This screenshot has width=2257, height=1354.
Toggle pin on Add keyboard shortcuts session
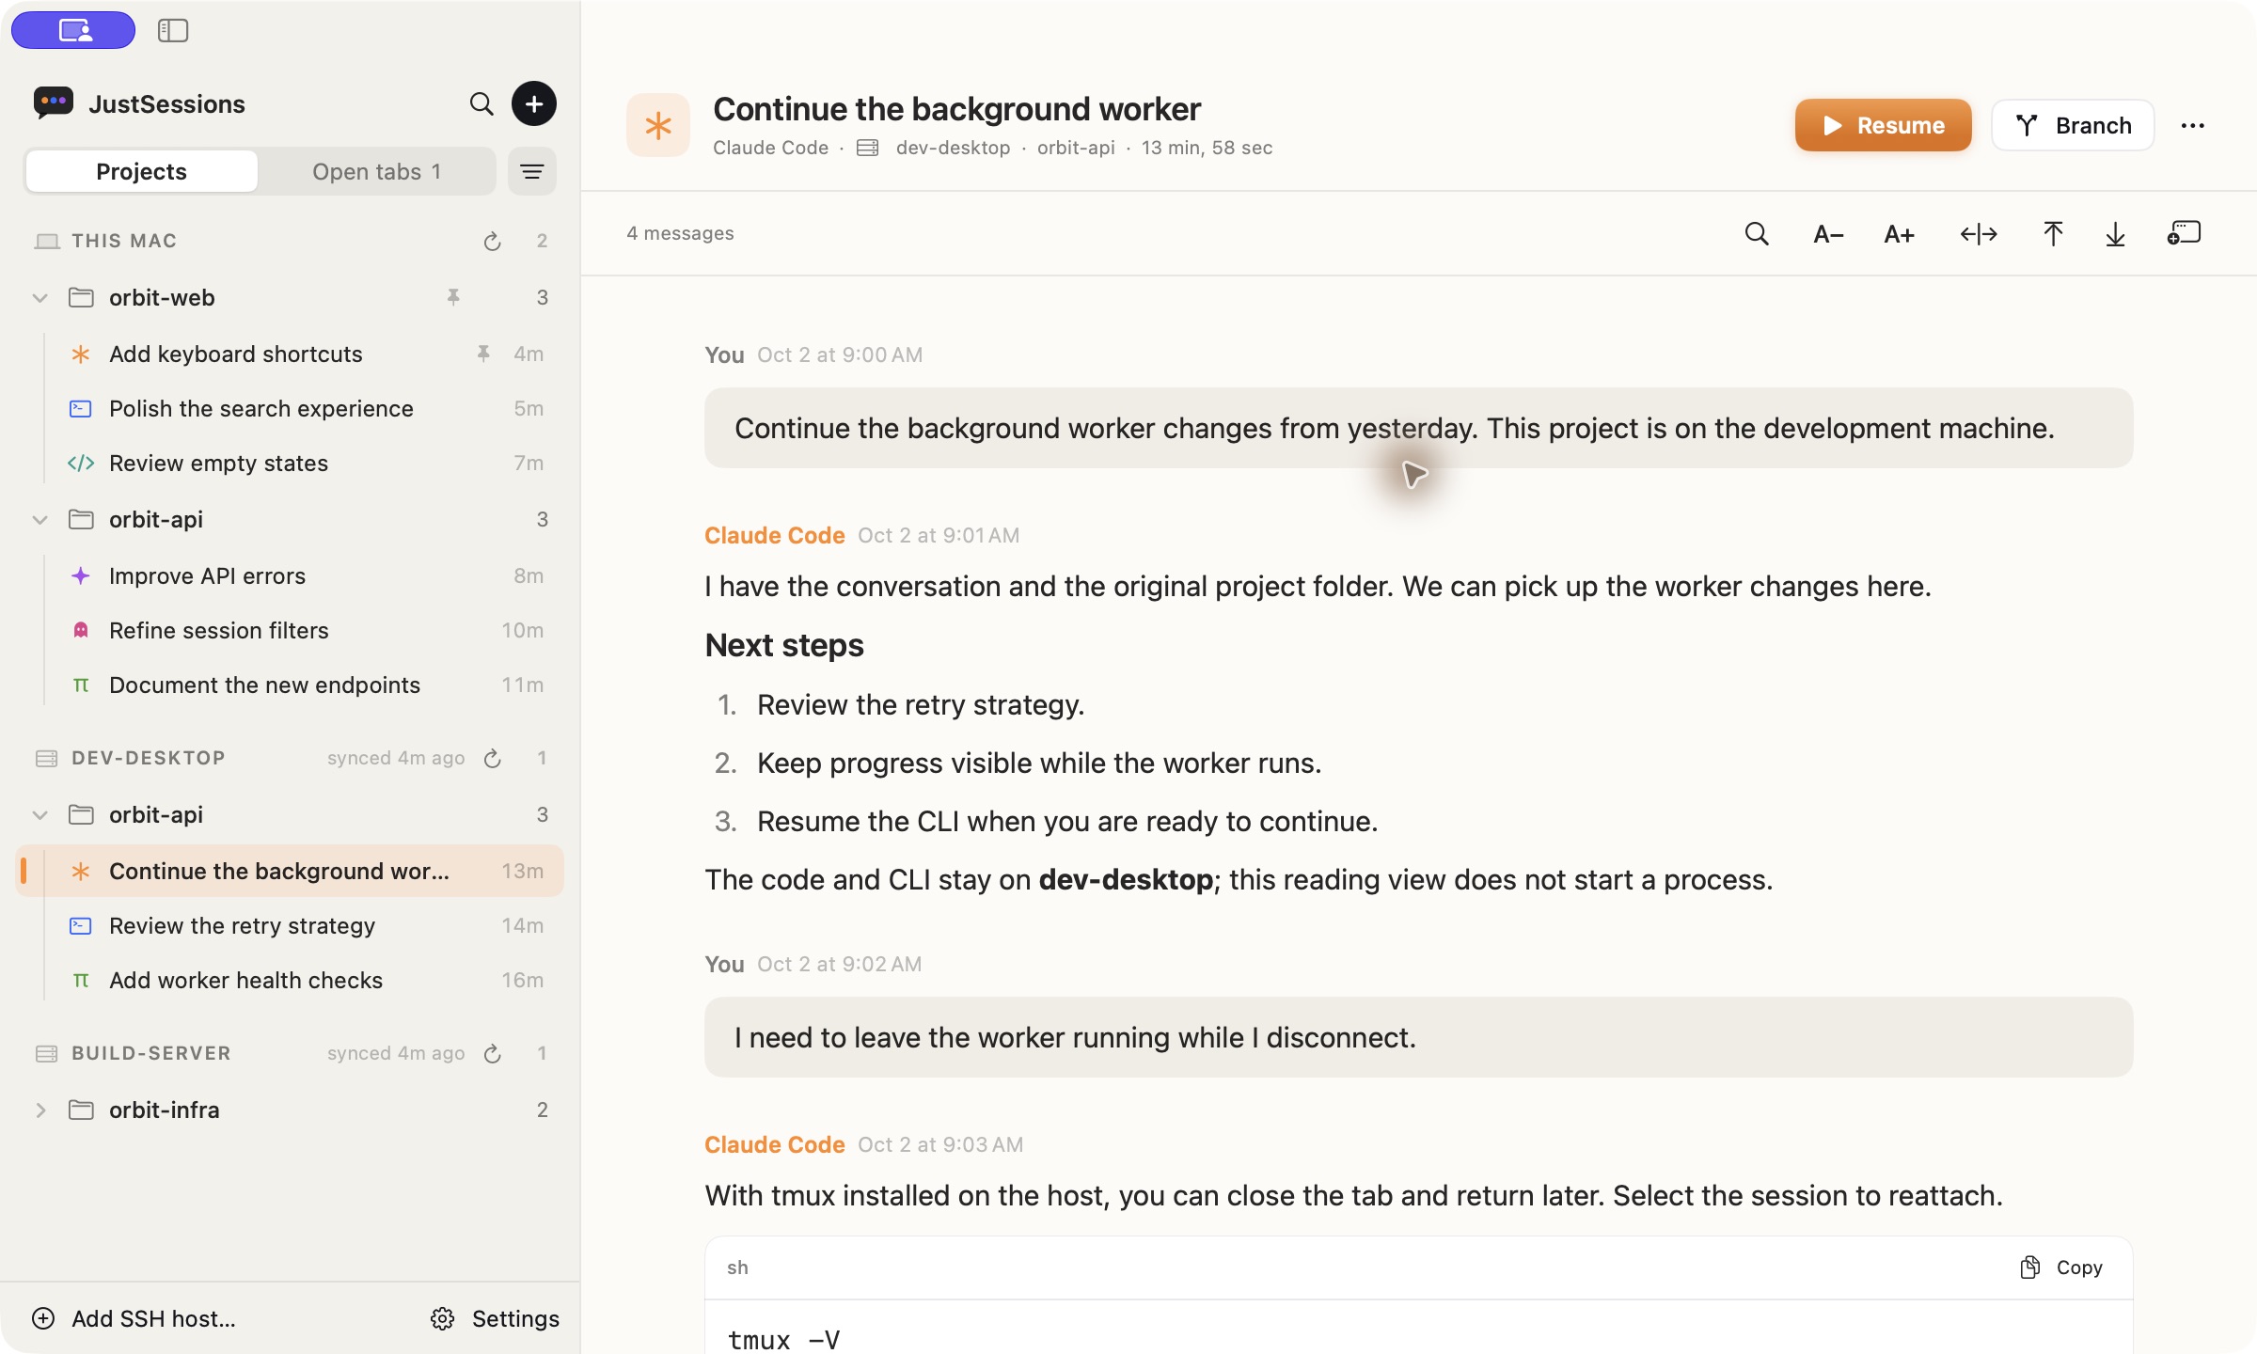483,354
